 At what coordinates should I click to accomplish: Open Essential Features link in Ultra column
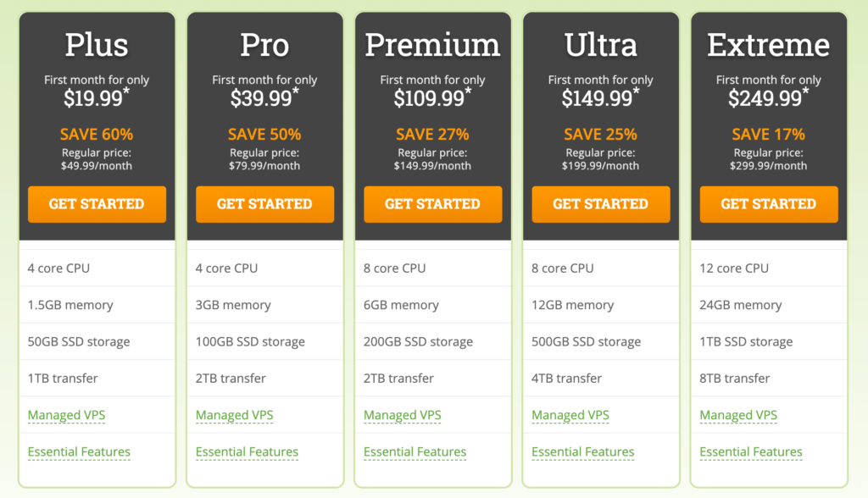click(583, 452)
